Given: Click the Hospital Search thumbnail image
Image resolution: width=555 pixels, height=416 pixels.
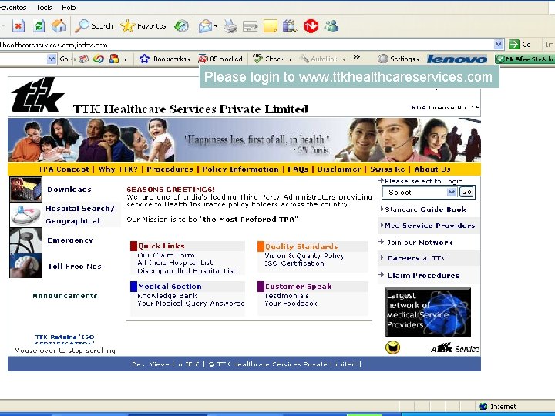Looking at the screenshot, I should 25,214.
